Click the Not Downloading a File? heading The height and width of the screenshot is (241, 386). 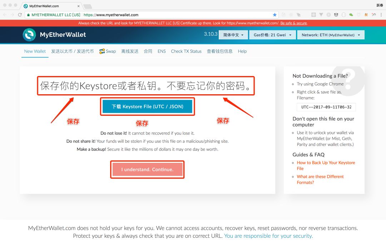coord(320,76)
